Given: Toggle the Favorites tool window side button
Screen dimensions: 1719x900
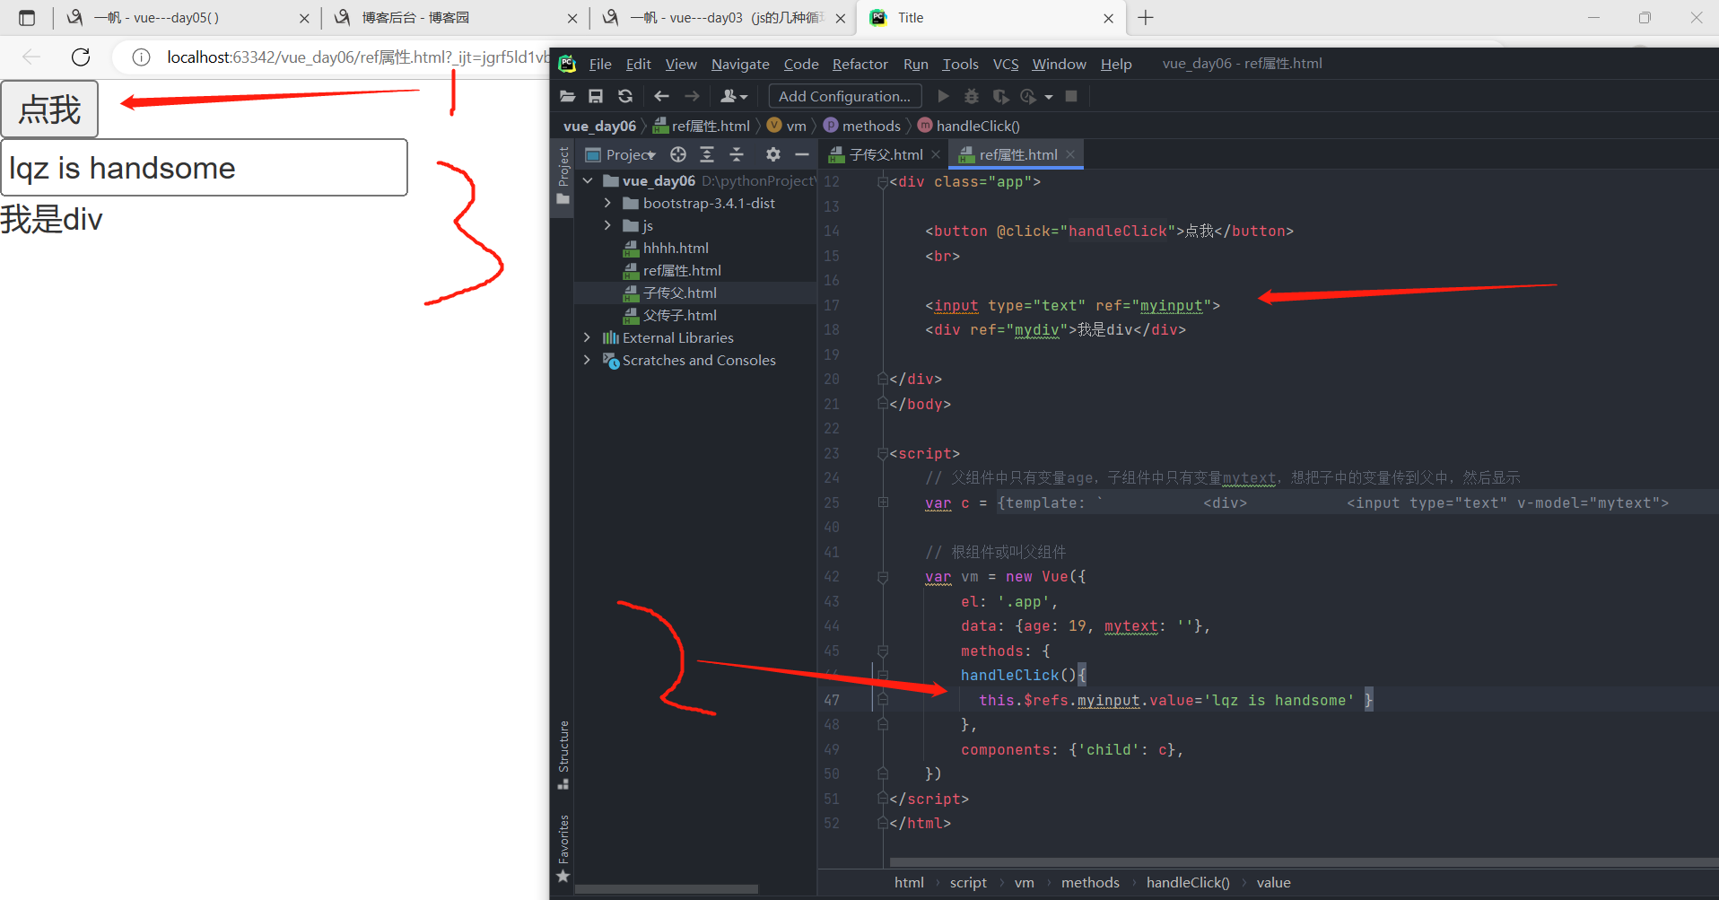Looking at the screenshot, I should pyautogui.click(x=563, y=848).
